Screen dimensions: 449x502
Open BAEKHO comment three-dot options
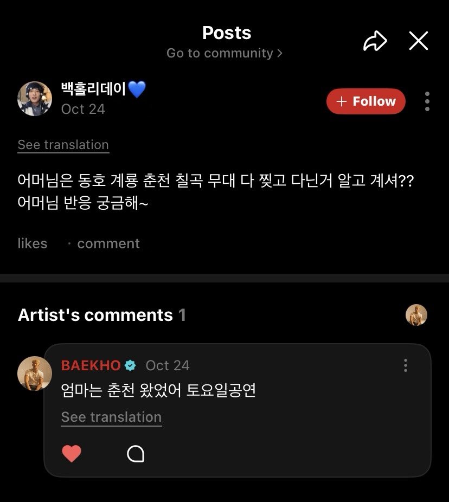pyautogui.click(x=406, y=365)
